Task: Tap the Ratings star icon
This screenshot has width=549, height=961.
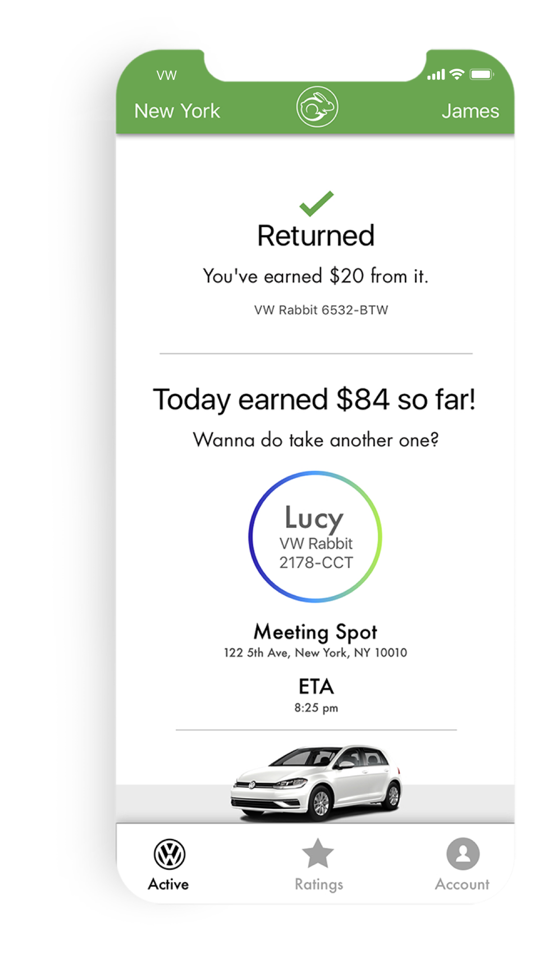Action: (318, 853)
